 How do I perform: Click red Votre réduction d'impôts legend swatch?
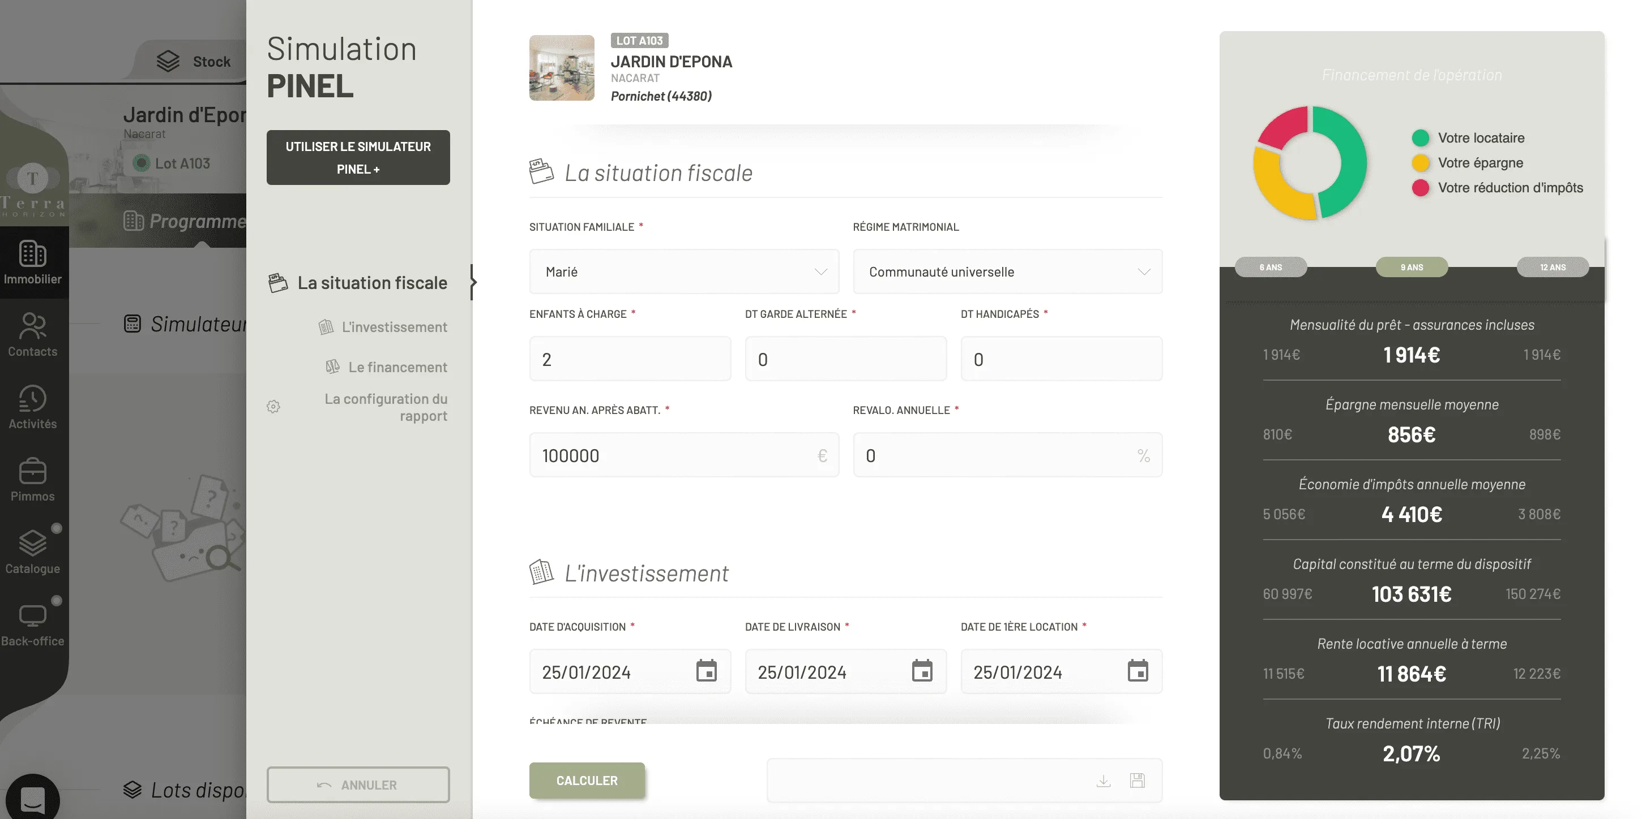click(1420, 188)
